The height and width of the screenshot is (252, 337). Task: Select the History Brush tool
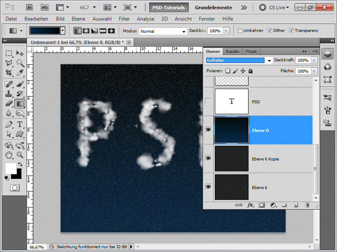(x=20, y=94)
